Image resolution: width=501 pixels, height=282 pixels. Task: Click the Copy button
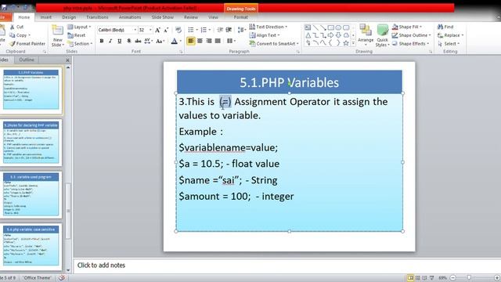(20, 35)
